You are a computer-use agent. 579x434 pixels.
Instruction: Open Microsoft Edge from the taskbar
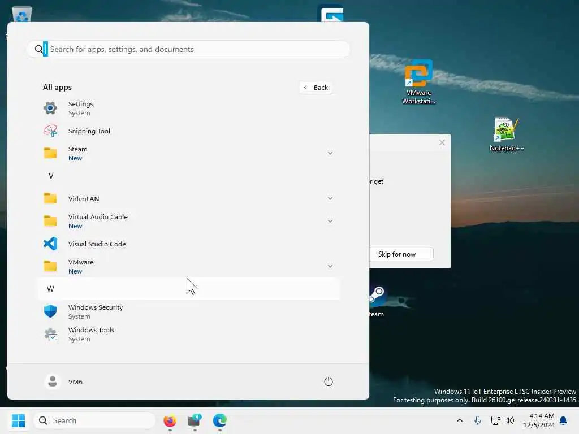(220, 420)
